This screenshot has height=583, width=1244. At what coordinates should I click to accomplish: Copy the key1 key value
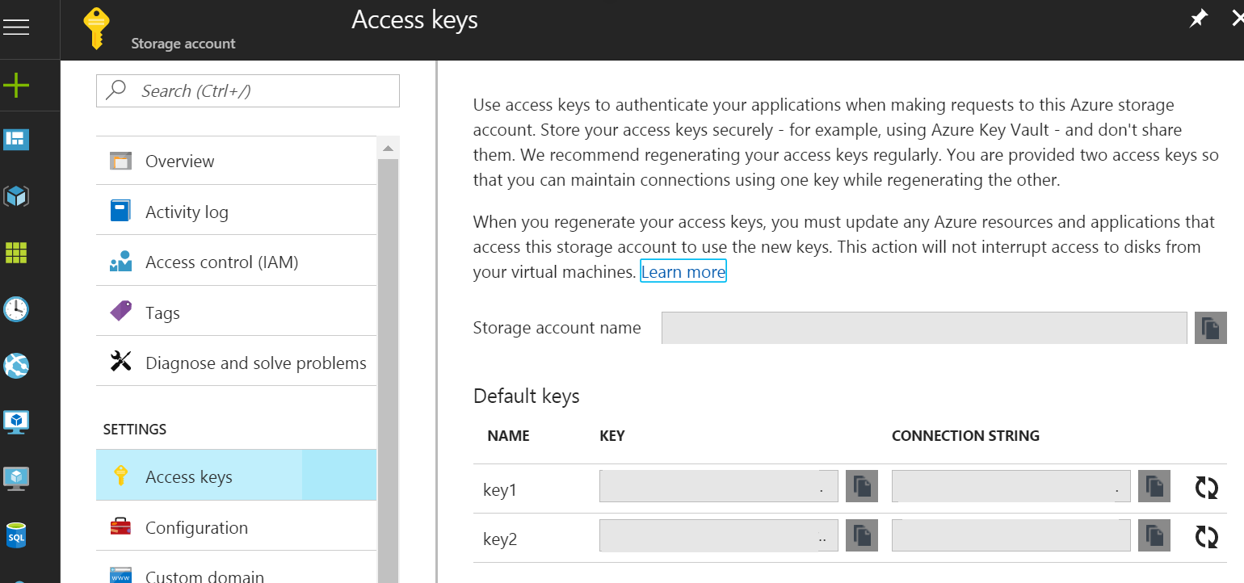point(862,487)
